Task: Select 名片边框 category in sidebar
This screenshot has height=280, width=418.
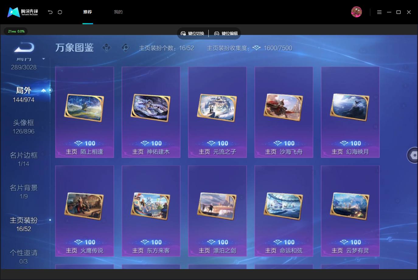Action: (23, 159)
